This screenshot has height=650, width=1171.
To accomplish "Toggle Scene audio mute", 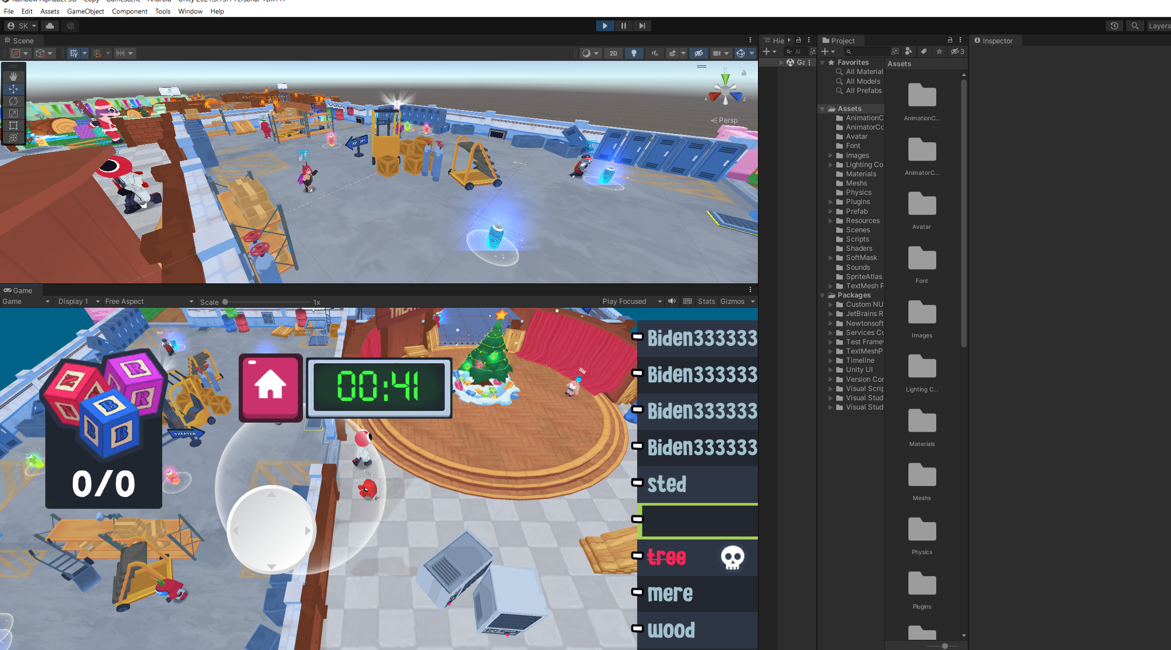I will click(655, 53).
